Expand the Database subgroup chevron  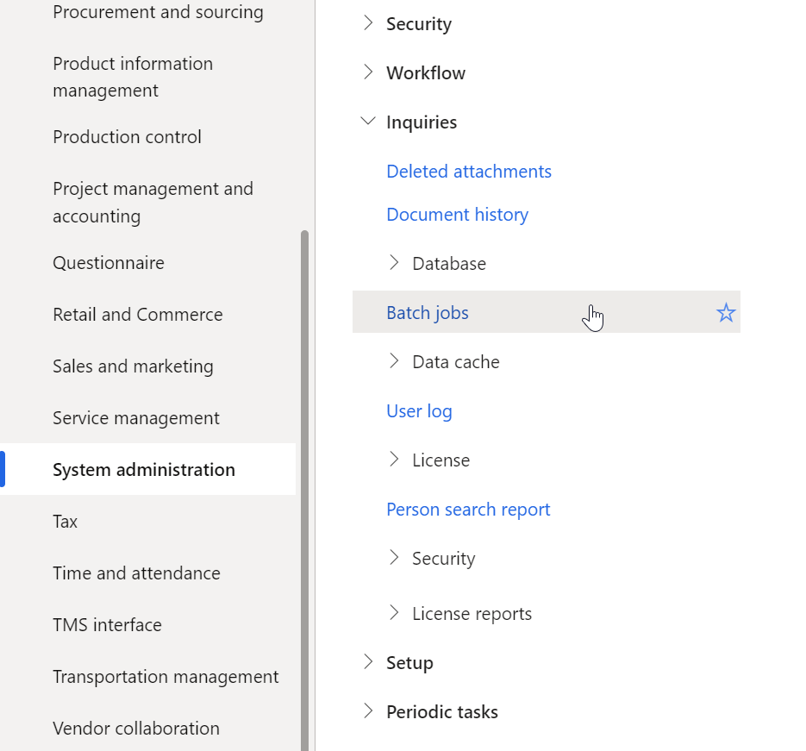coord(394,263)
